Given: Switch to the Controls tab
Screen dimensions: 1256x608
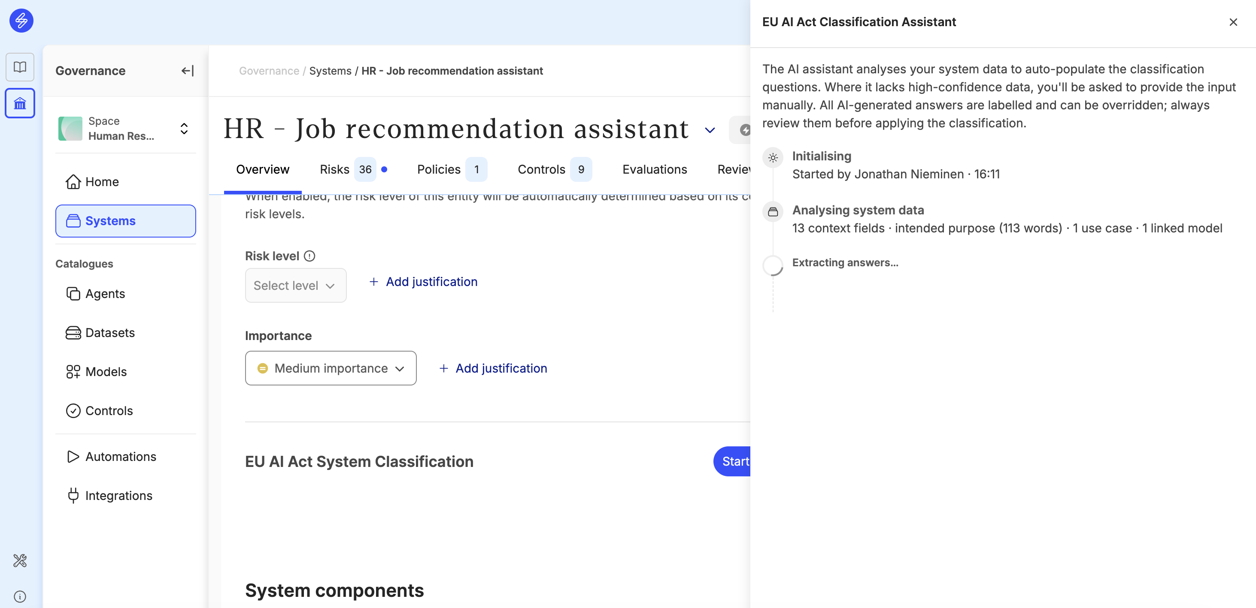Looking at the screenshot, I should [554, 169].
